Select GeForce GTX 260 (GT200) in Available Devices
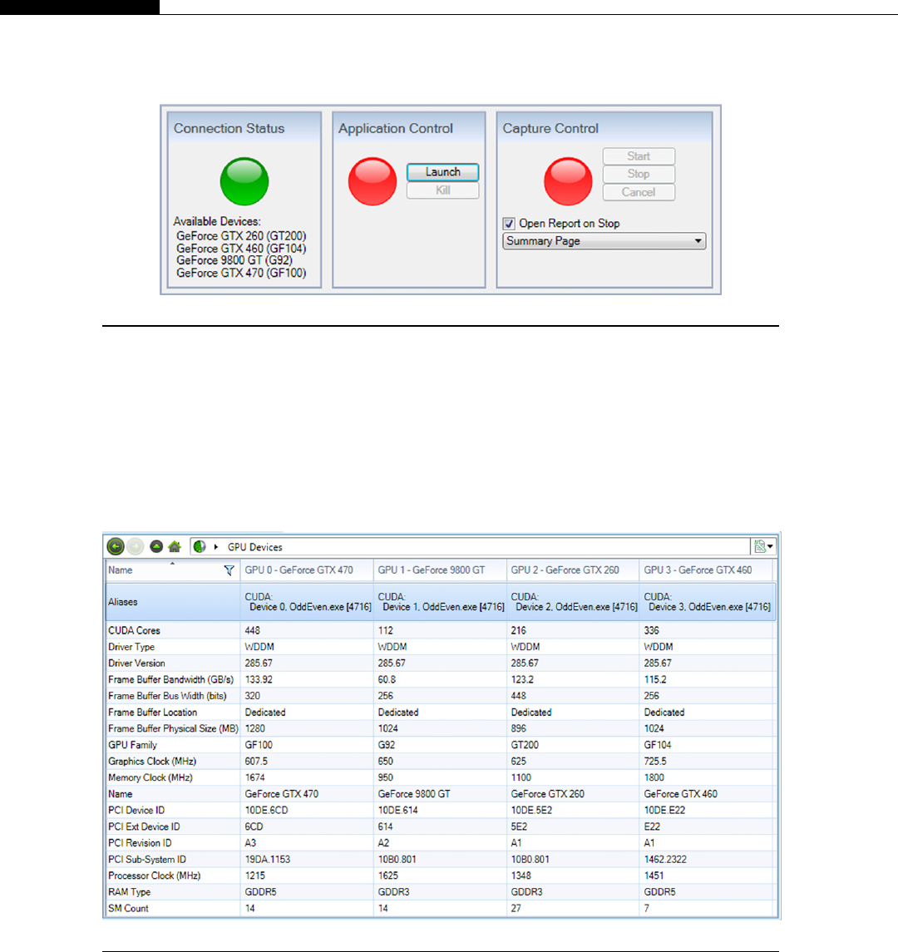Viewport: 898px width, 952px height. click(x=241, y=235)
